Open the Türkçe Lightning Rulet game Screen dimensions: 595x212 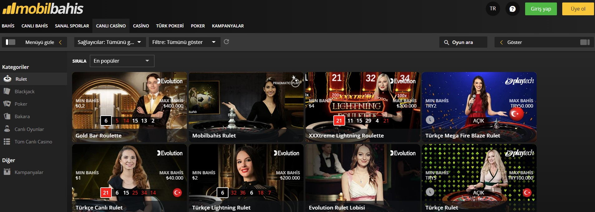coord(246,178)
